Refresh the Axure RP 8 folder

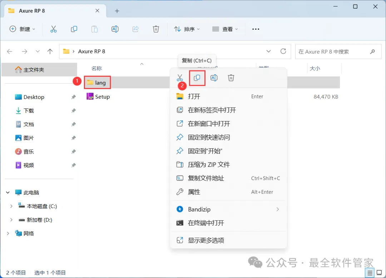[x=283, y=51]
